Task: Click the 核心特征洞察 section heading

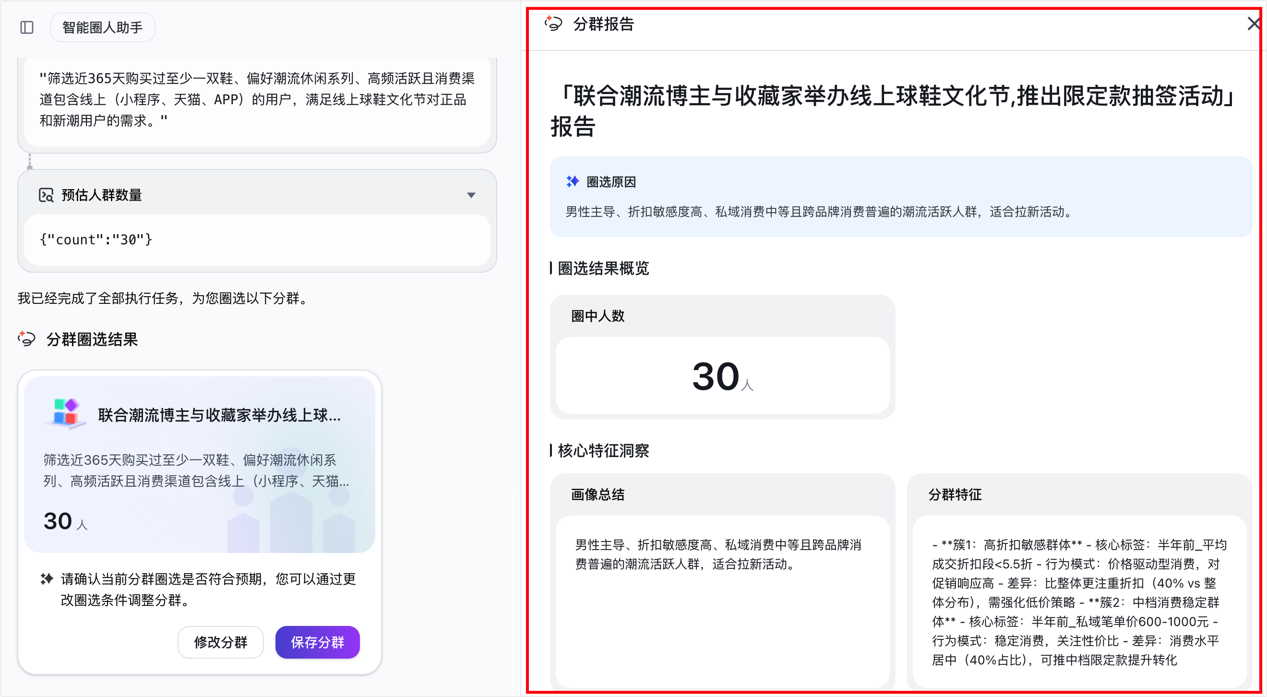Action: (x=603, y=451)
